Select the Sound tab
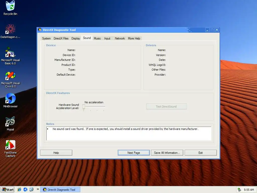 [x=87, y=38]
